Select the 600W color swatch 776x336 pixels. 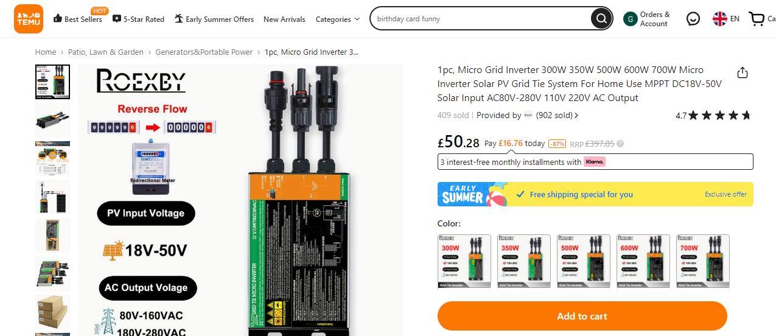(643, 261)
